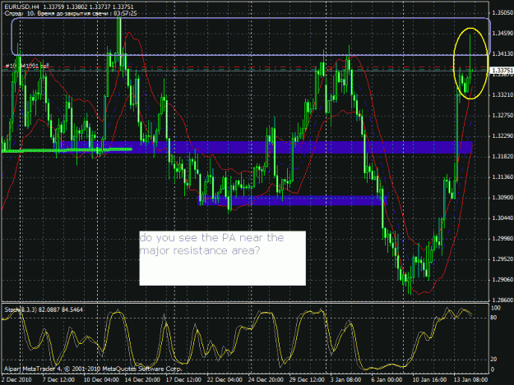Click the 10 Dec 04:00 date label
The image size is (514, 385).
pyautogui.click(x=101, y=380)
